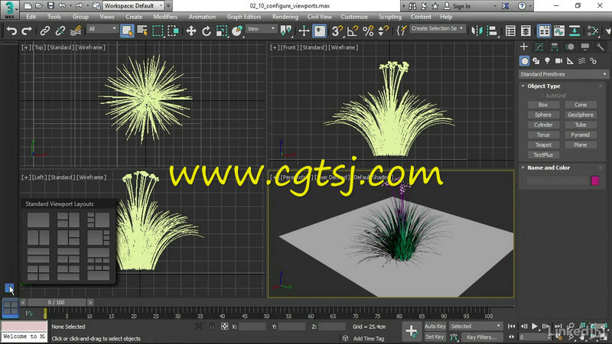Open the selection filter All dropdown
612x344 pixels.
tap(103, 29)
